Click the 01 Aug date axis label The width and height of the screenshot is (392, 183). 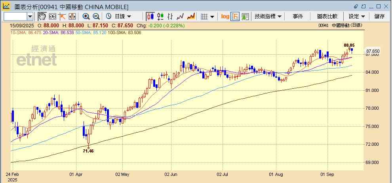pyautogui.click(x=276, y=174)
